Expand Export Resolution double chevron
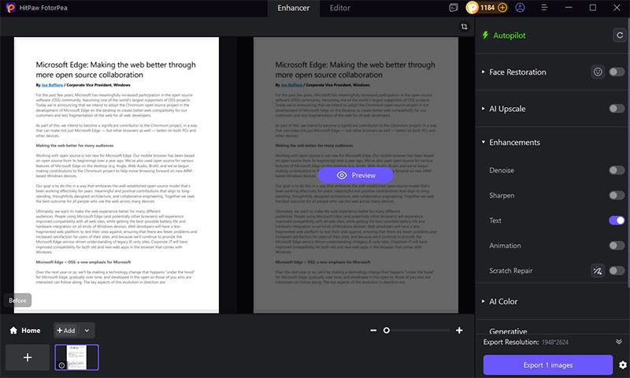Screen dimensions: 630x378 pyautogui.click(x=619, y=342)
